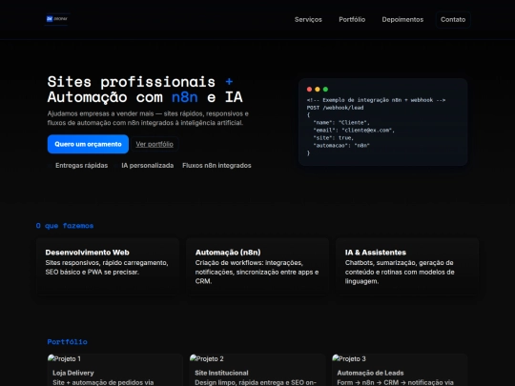
Task: Click the Contato header button
Action: (453, 20)
